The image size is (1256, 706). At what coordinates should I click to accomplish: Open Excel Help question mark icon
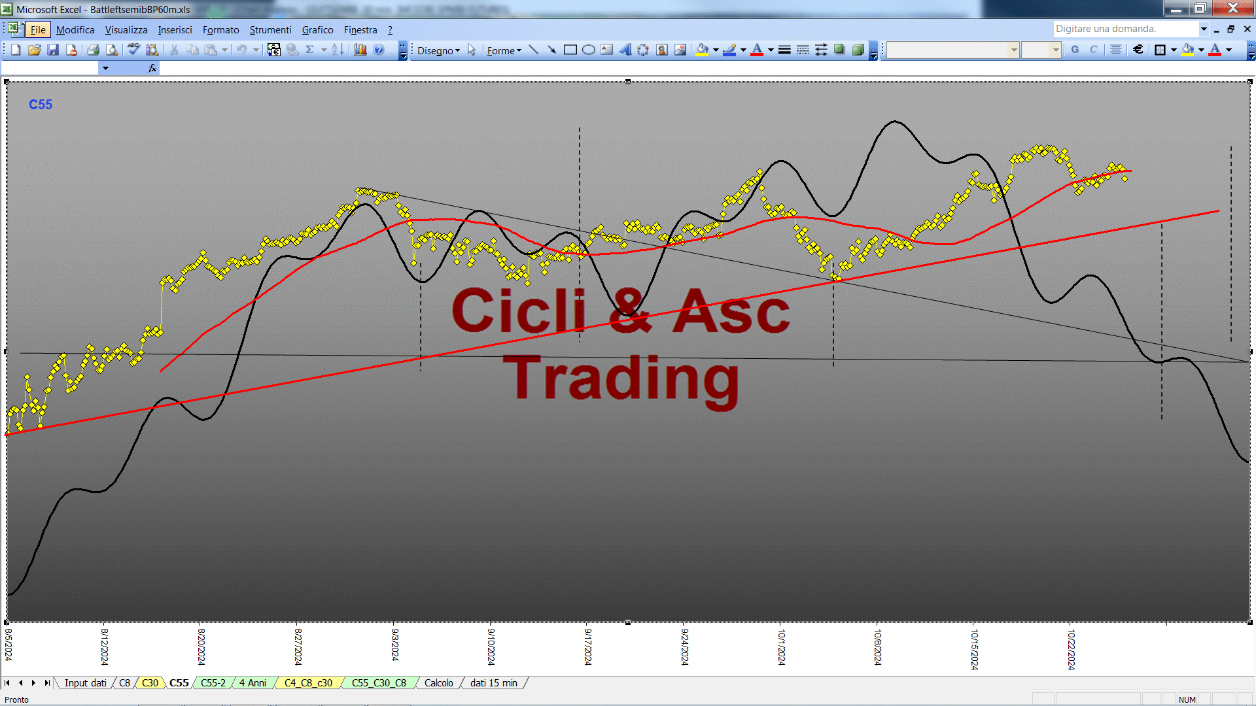379,50
